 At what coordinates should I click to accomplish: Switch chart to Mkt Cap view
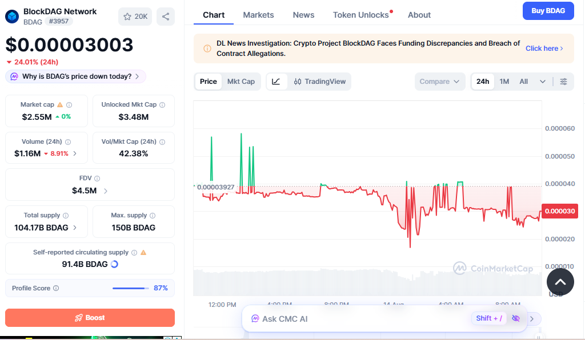[x=241, y=82]
